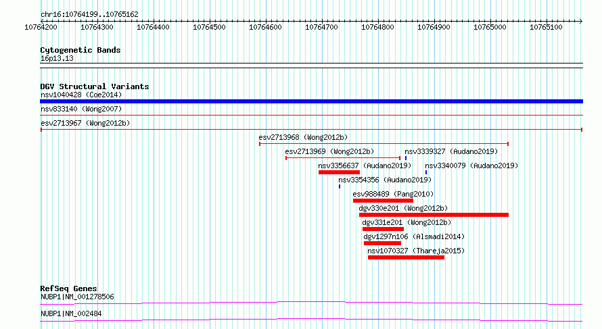The image size is (602, 329).
Task: Select the nsv833140 (Wong2007) red line
Action: pyautogui.click(x=311, y=115)
